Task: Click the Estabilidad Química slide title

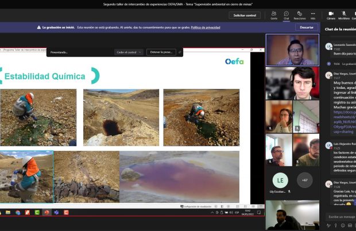Action: click(45, 76)
